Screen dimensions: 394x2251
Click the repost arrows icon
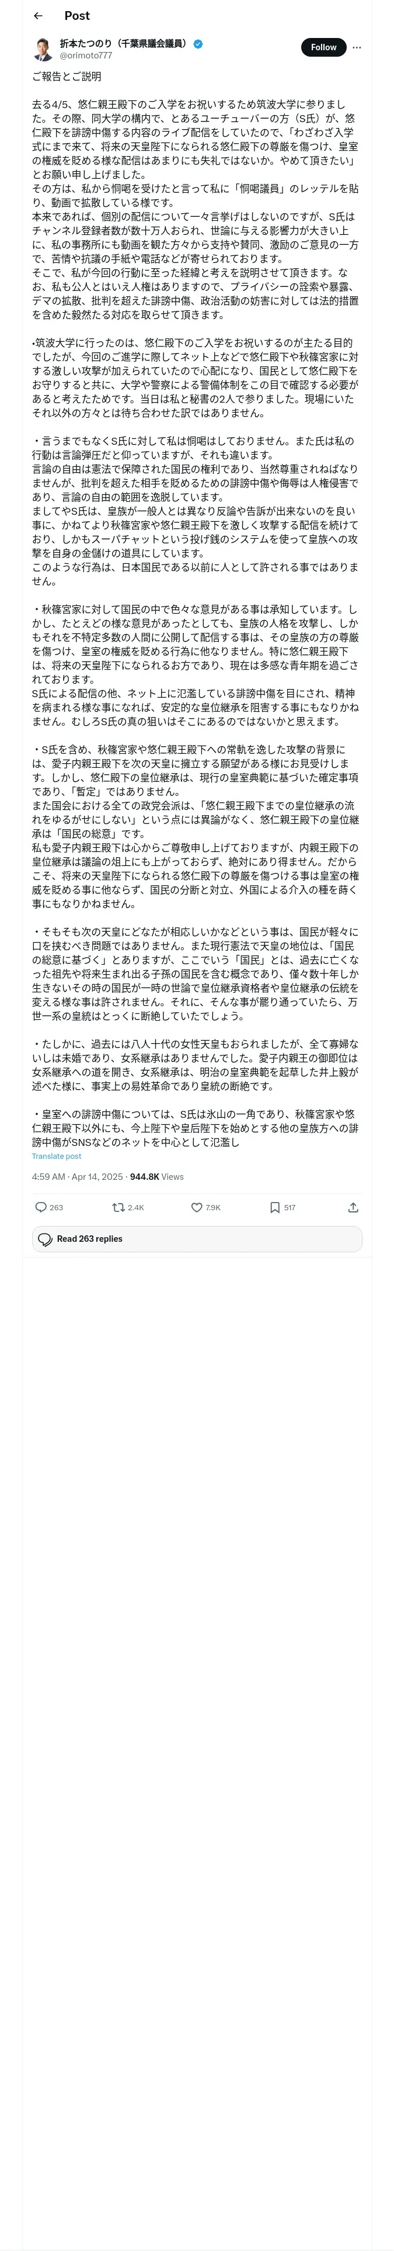(118, 1208)
